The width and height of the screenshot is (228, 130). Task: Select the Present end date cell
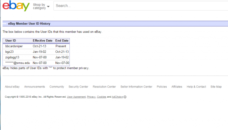(61, 46)
